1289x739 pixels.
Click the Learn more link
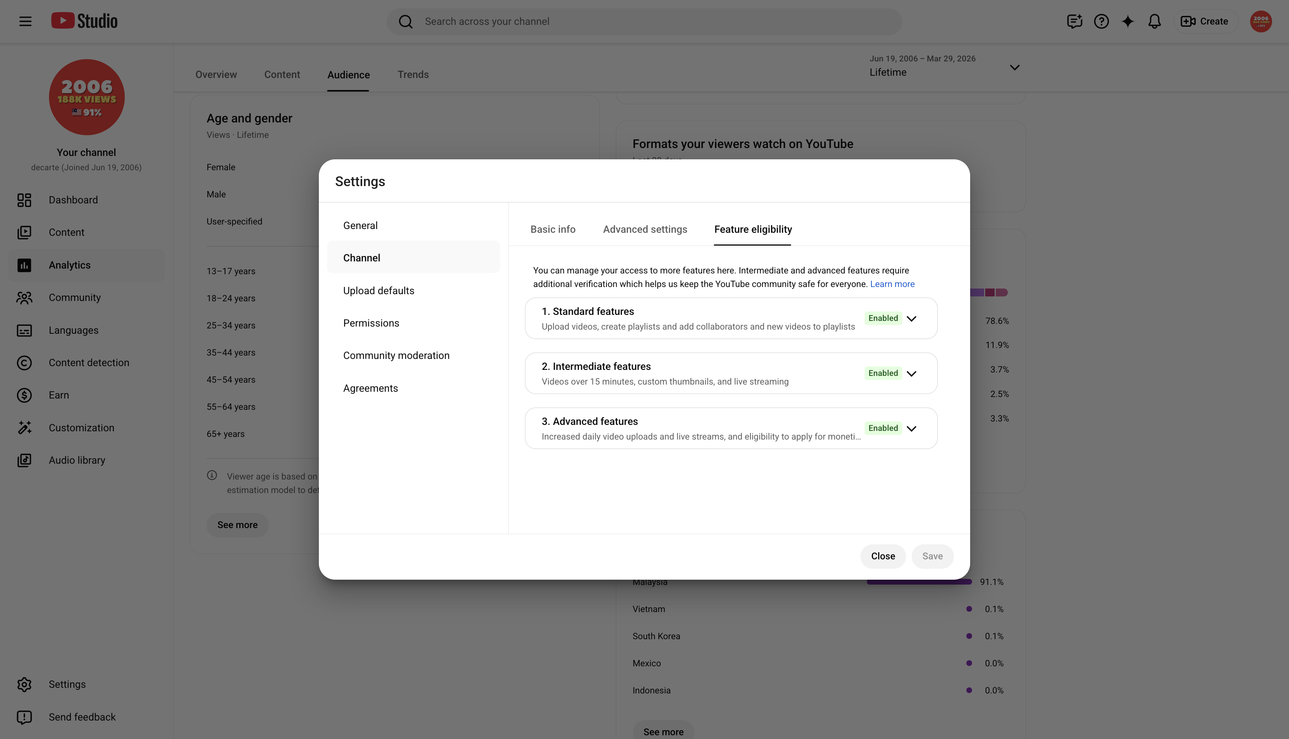(892, 284)
